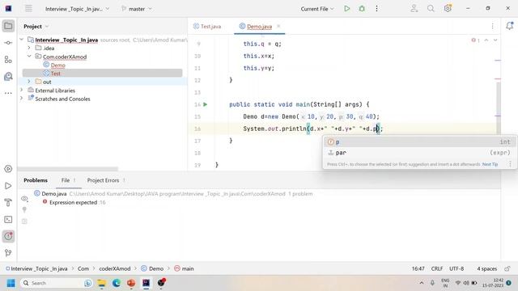
Task: Open the Project tool window folder icon
Action: point(8,26)
